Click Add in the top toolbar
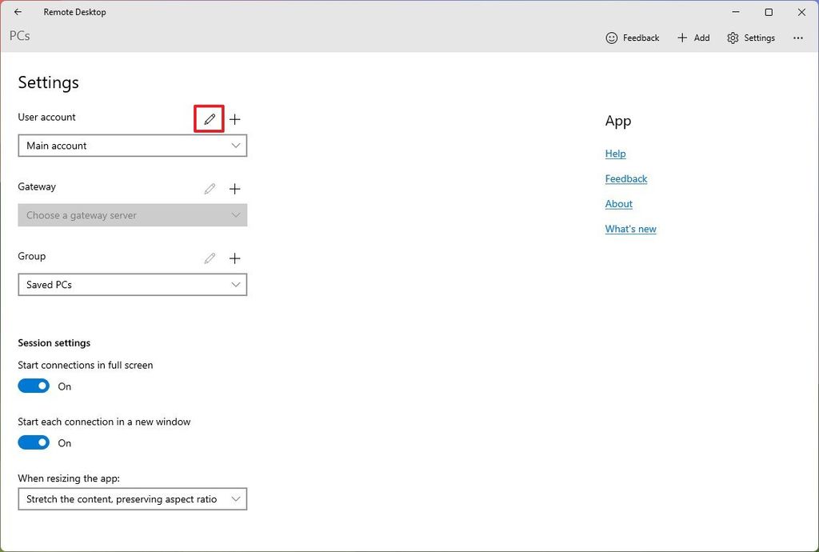This screenshot has height=552, width=819. [693, 38]
